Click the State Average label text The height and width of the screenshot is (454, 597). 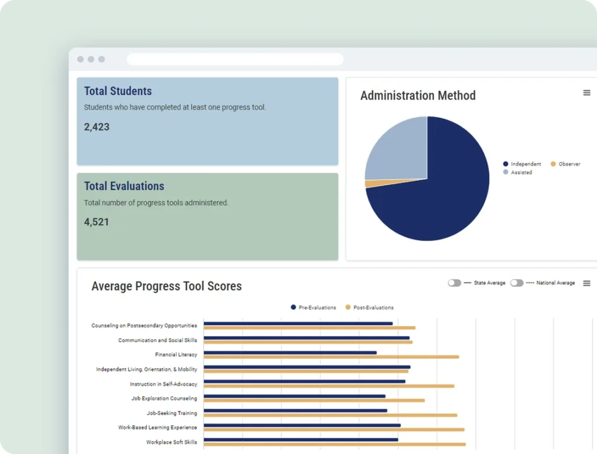(490, 283)
